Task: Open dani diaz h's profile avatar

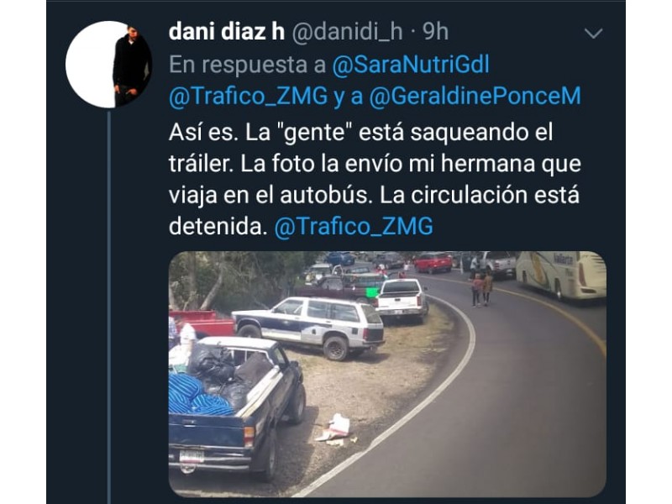Action: pyautogui.click(x=109, y=65)
